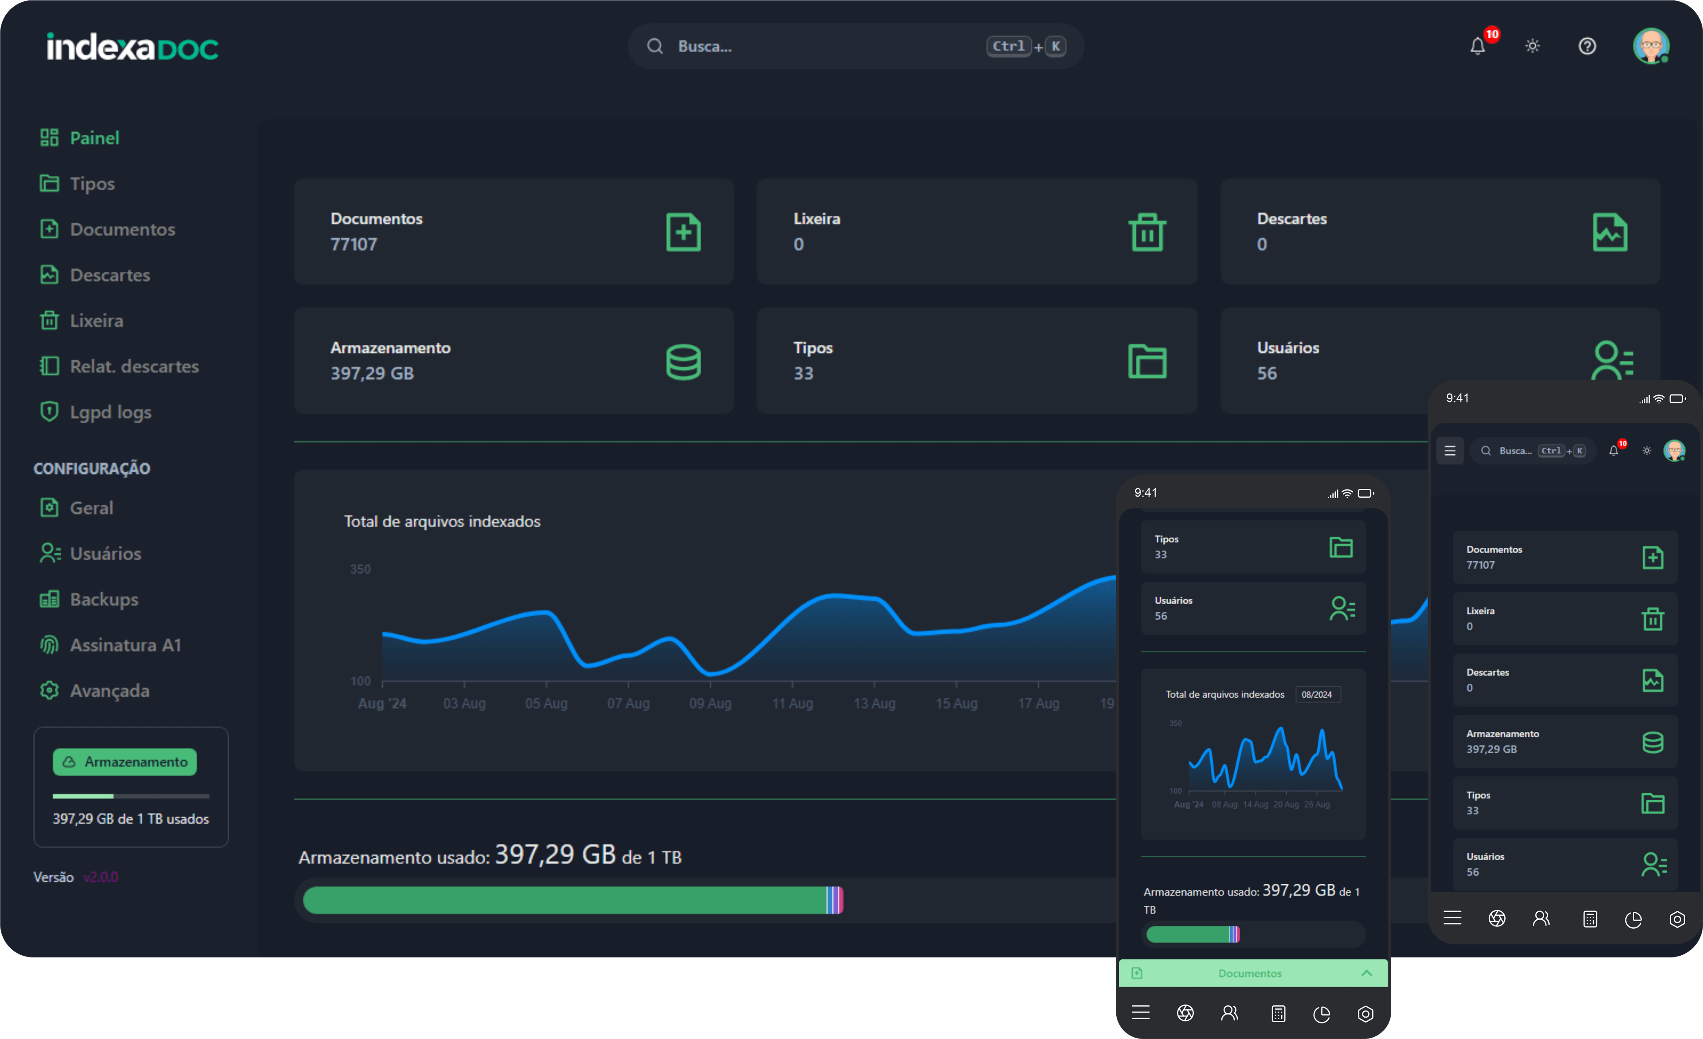Screen dimensions: 1703x1039
Task: Open Avançada settings in the sidebar
Action: coord(94,690)
